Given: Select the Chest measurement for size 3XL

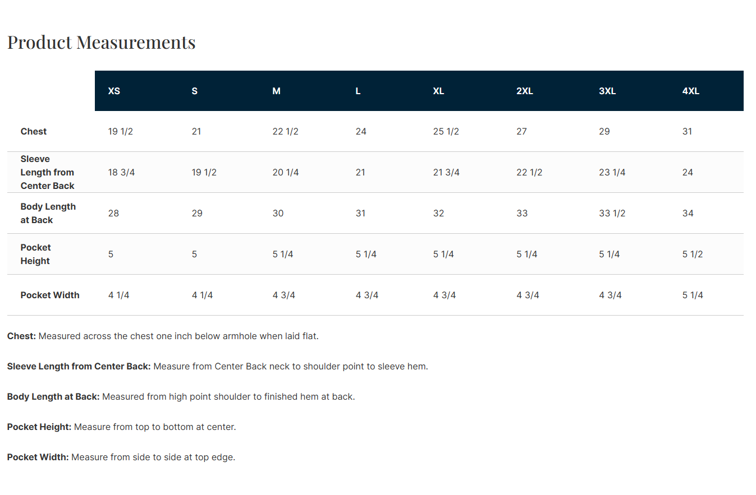Looking at the screenshot, I should click(604, 131).
